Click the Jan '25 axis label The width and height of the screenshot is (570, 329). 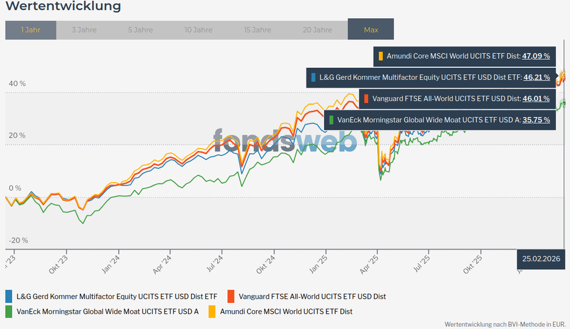(x=318, y=264)
